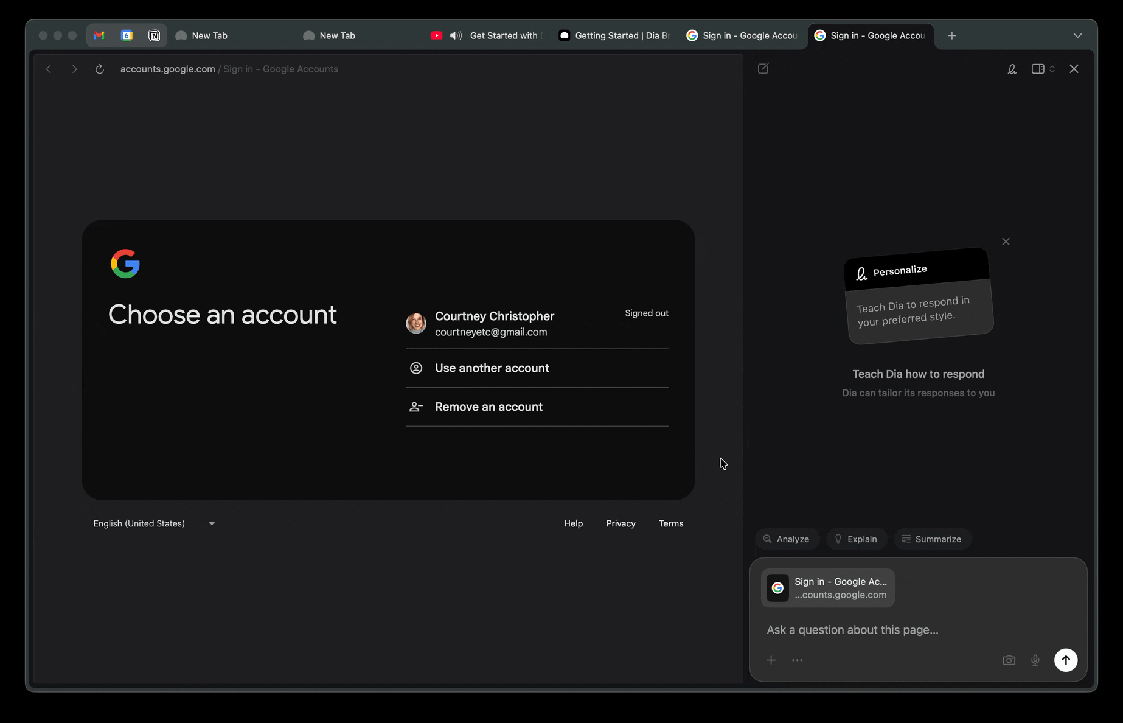Go back to the previous page
The image size is (1123, 723).
pyautogui.click(x=49, y=69)
